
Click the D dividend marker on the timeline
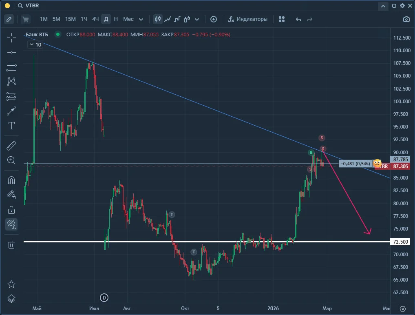click(104, 297)
